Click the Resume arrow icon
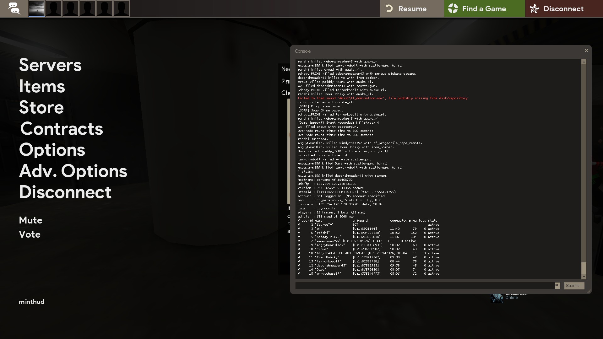 [x=389, y=8]
